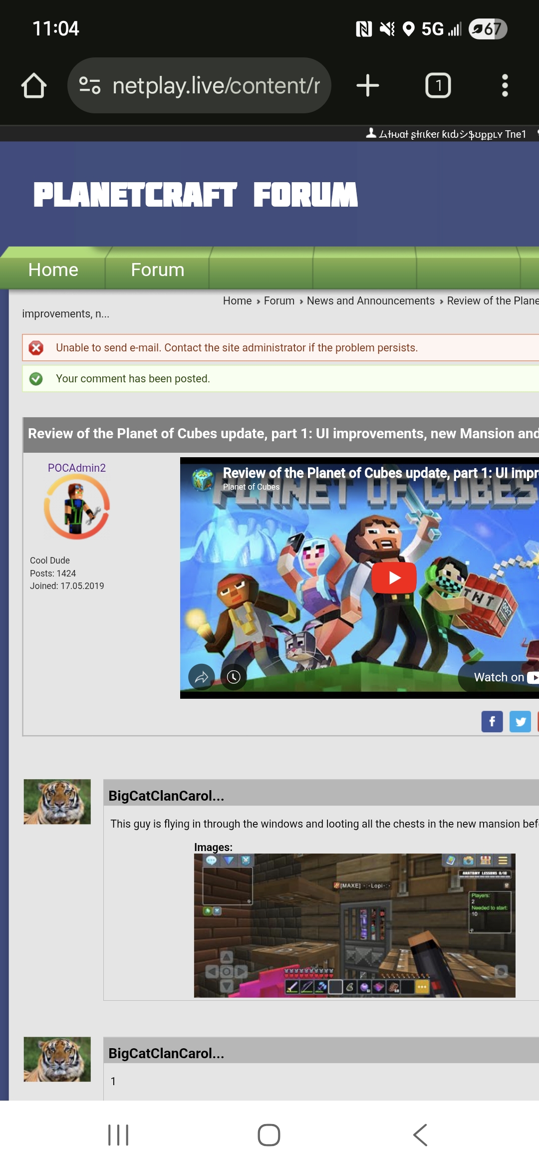Viewport: 539px width, 1168px height.
Task: Tap Planet of Cubes channel icon
Action: tap(203, 479)
